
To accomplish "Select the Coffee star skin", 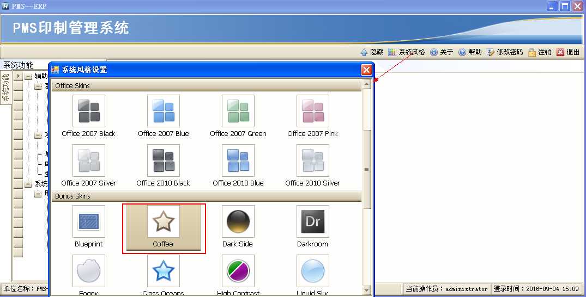I will [164, 226].
